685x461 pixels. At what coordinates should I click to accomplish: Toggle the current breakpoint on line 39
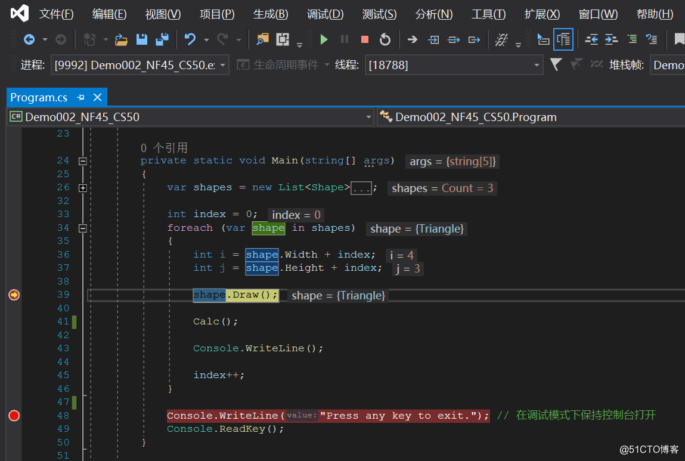point(14,295)
